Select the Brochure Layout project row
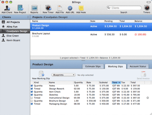The image size is (152, 115). 91,35
